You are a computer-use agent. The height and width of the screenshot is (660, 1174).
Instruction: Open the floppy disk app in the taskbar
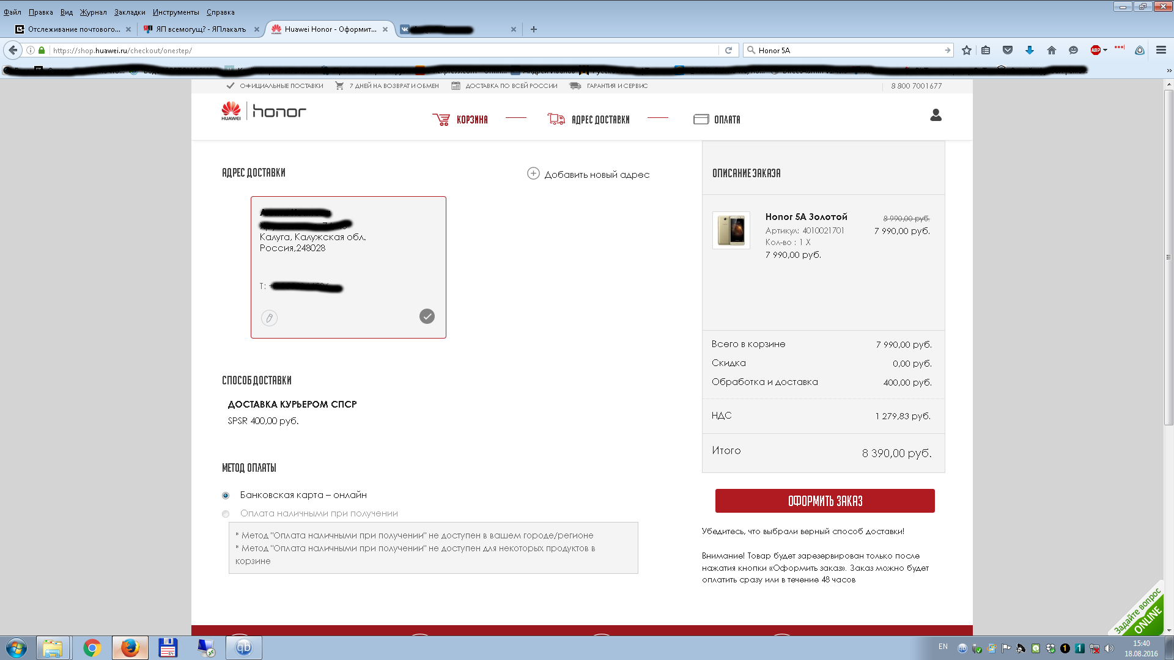[168, 648]
